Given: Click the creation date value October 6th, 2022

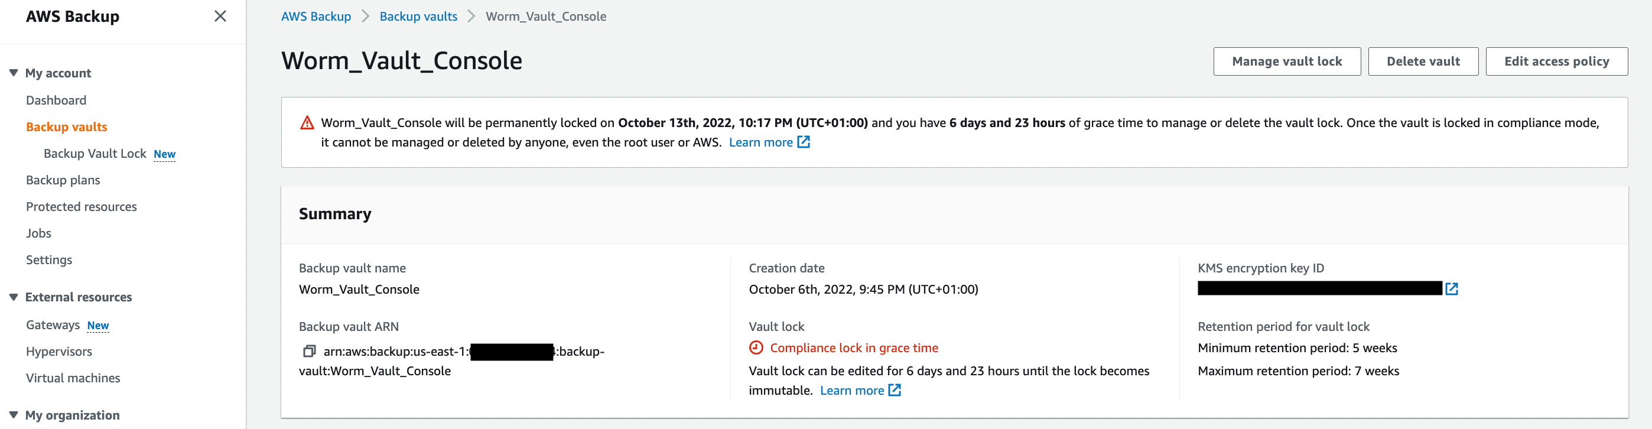Looking at the screenshot, I should click(863, 289).
